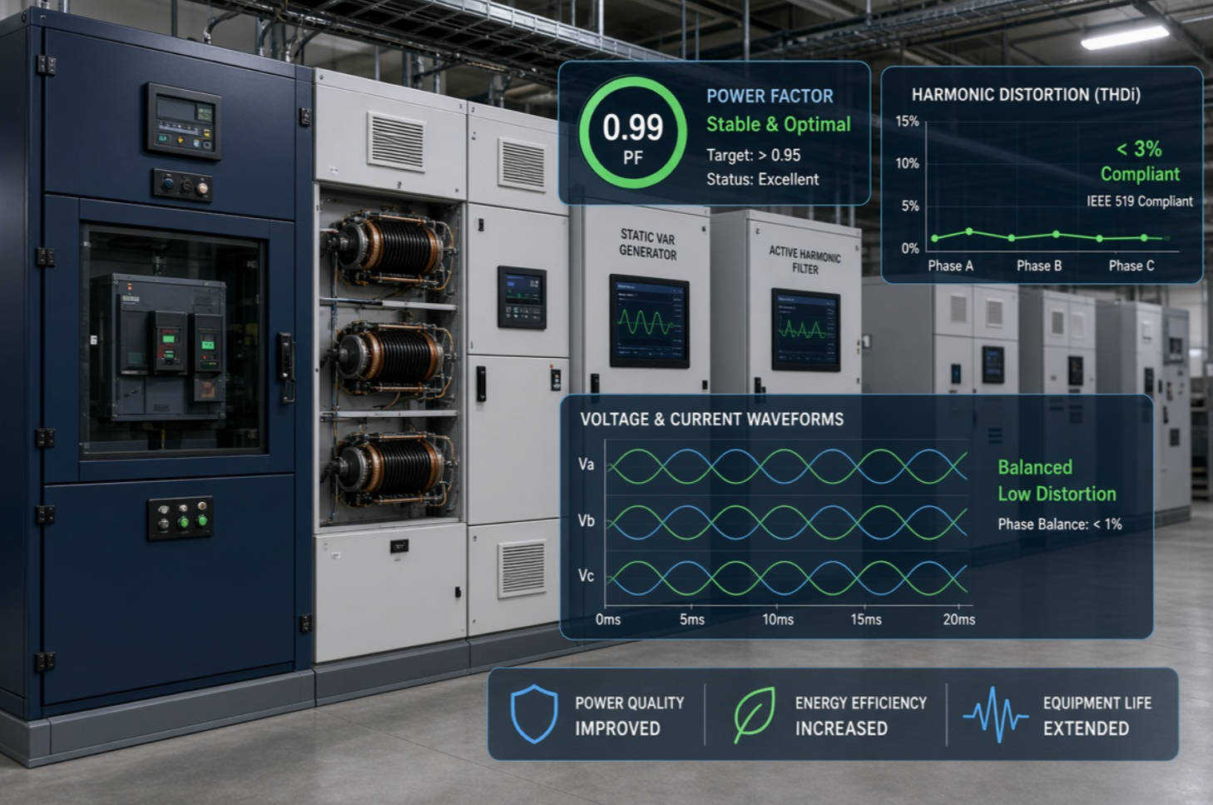The width and height of the screenshot is (1213, 805).
Task: Select the 0.99 PF circular gauge
Action: point(633,133)
